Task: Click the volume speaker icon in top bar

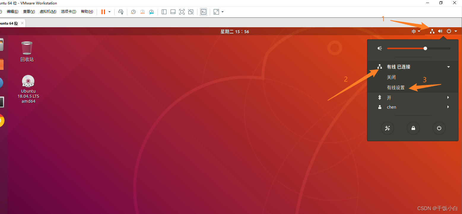Action: pyautogui.click(x=440, y=31)
